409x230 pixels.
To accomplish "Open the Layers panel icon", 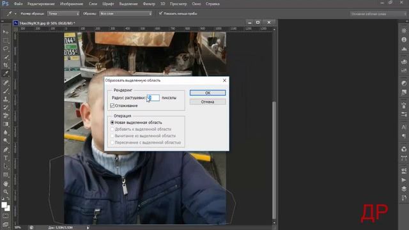I will tap(404, 189).
